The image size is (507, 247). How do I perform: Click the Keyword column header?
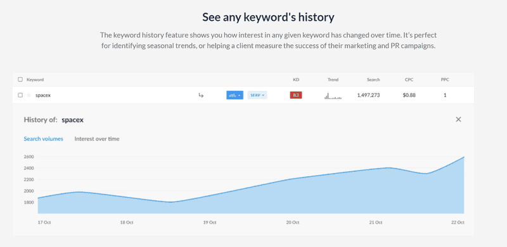click(35, 80)
